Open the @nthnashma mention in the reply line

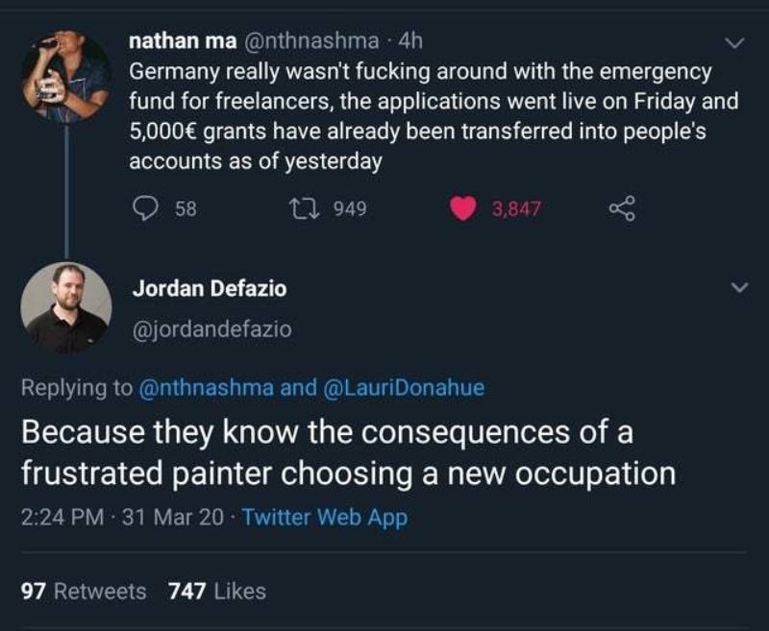coord(207,388)
